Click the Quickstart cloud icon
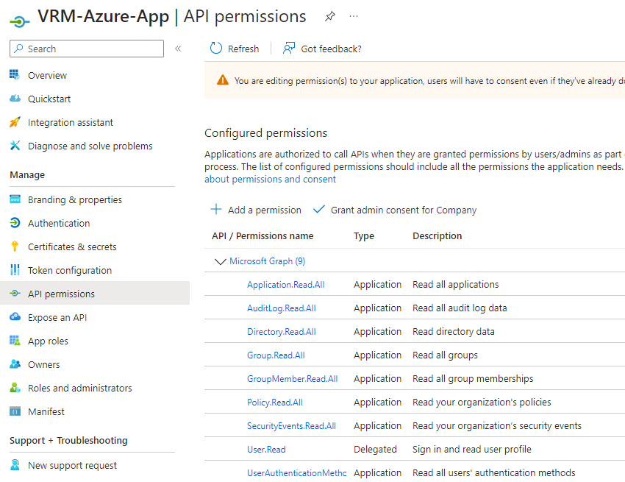 click(15, 98)
